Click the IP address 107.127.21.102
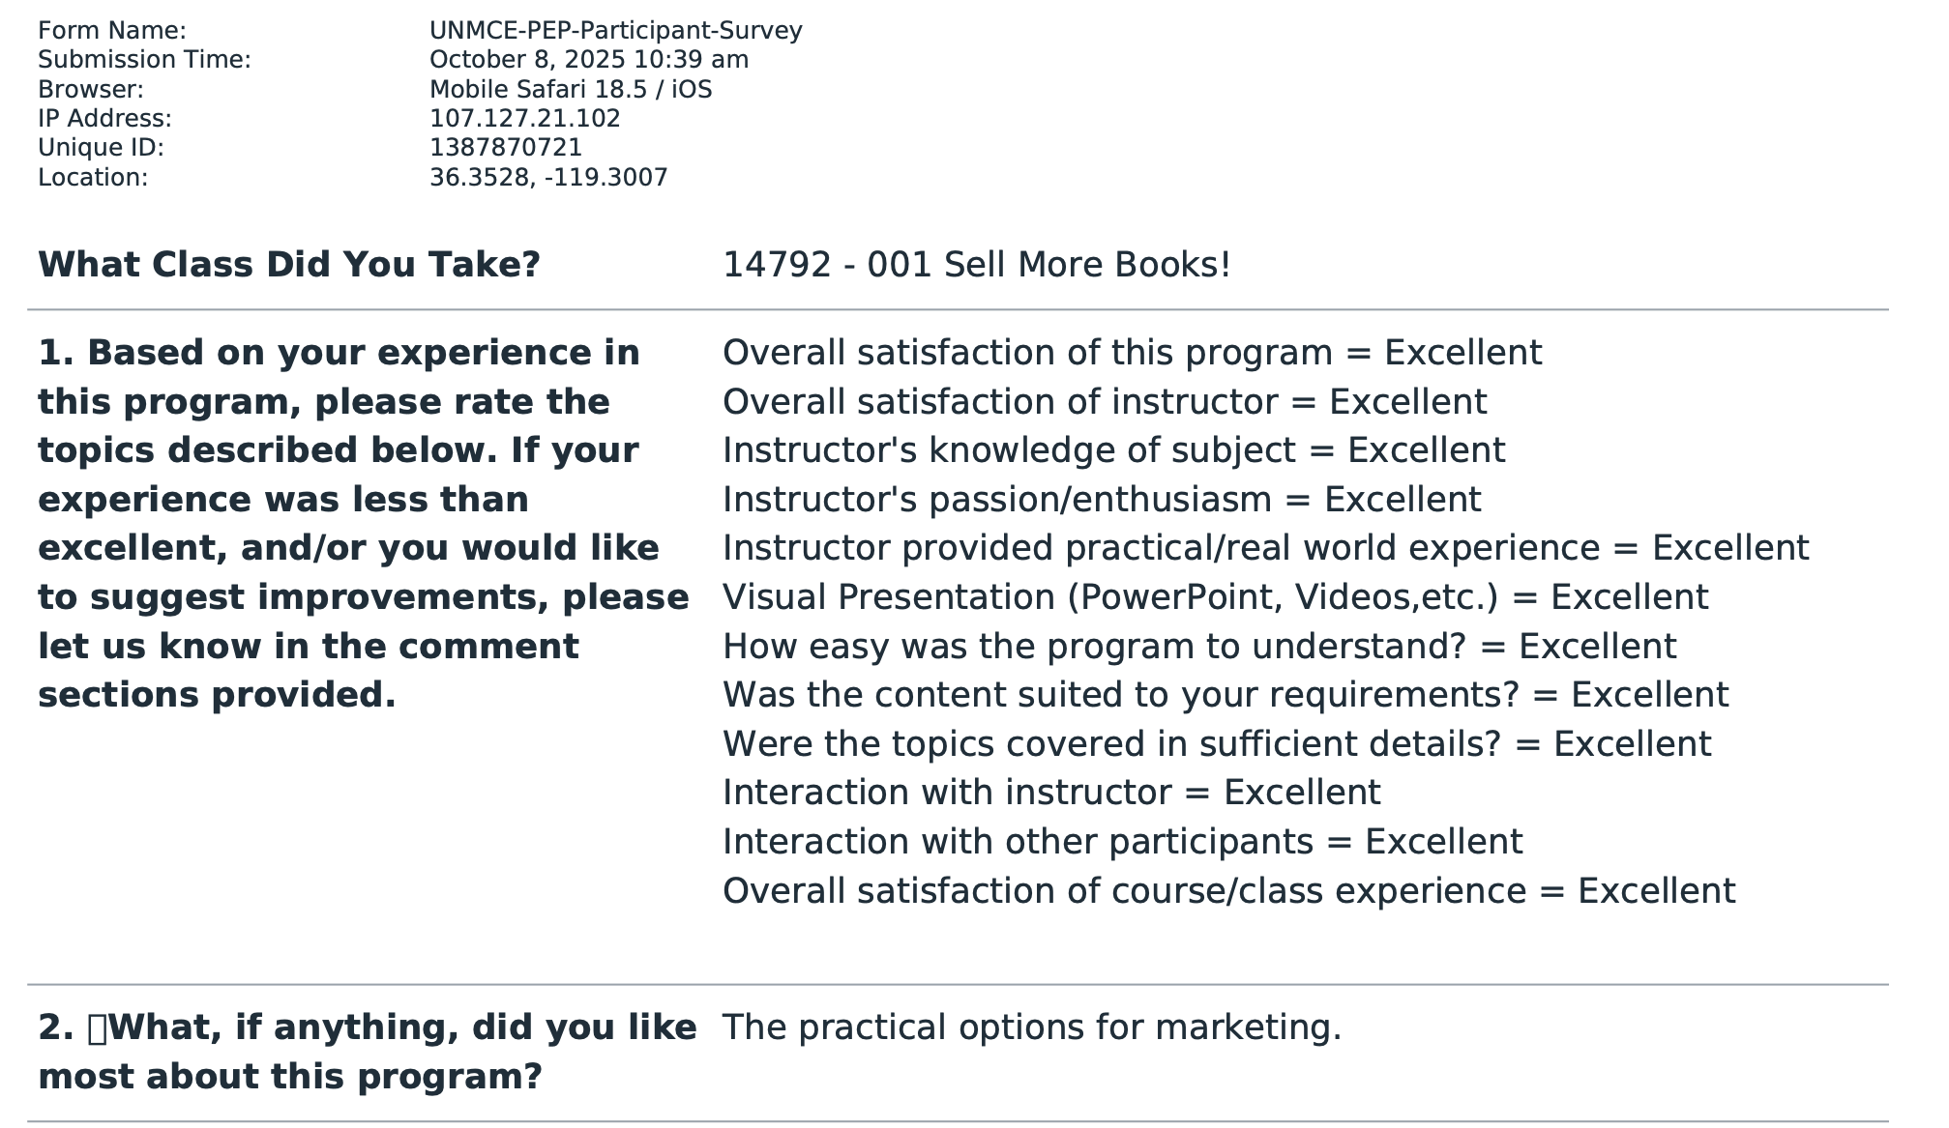1949x1128 pixels. click(524, 119)
